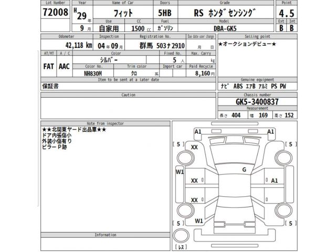Click the length measurement 404
This screenshot has width=336, height=252.
pyautogui.click(x=236, y=115)
